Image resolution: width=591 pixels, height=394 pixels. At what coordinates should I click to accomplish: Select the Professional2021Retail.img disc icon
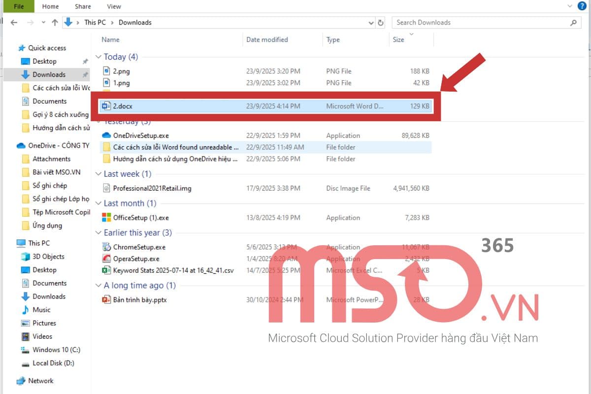tap(106, 188)
